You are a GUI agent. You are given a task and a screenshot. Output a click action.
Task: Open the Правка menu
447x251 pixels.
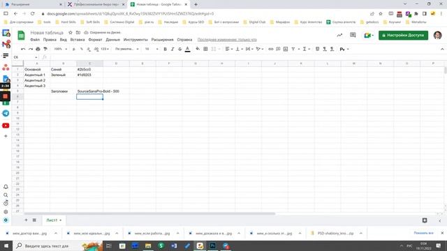pos(50,40)
